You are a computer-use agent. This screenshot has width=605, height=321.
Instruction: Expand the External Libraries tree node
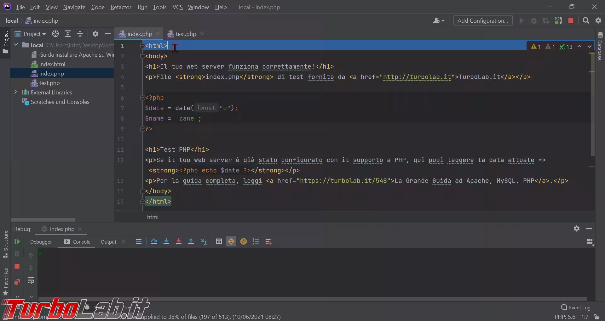tap(15, 92)
